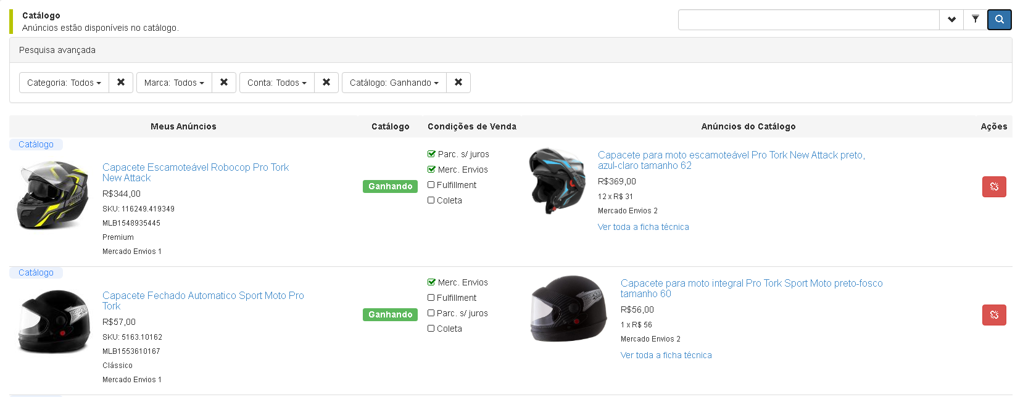Check Coleta for Robocop helmet
Image resolution: width=1015 pixels, height=397 pixels.
point(431,200)
